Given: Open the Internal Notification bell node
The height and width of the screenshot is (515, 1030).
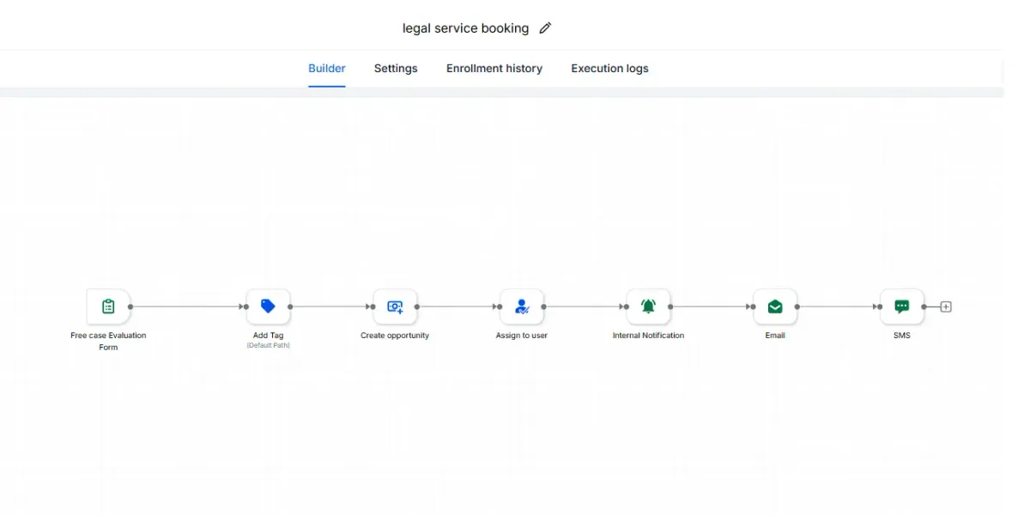Looking at the screenshot, I should 648,306.
